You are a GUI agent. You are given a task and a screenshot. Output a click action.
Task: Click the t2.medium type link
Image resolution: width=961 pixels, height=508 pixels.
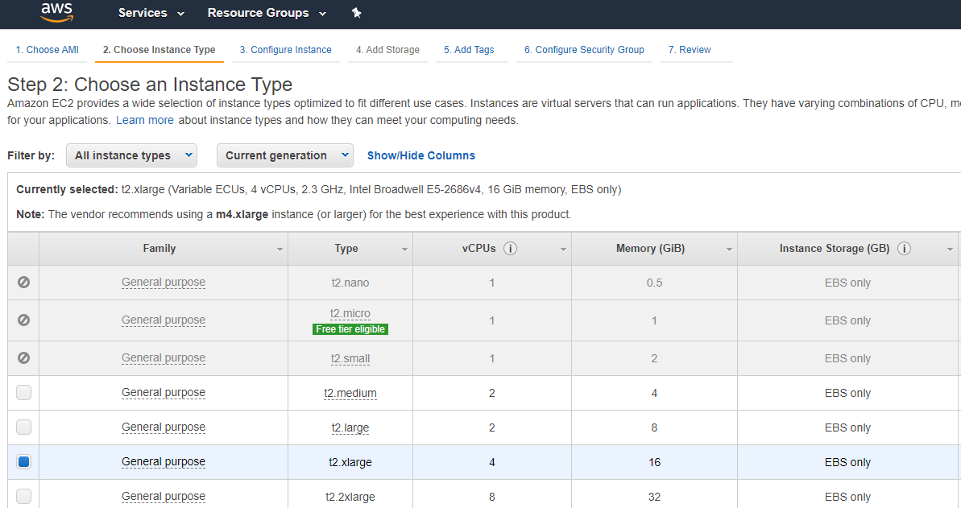350,394
